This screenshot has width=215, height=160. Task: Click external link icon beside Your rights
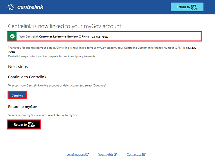click(x=115, y=154)
